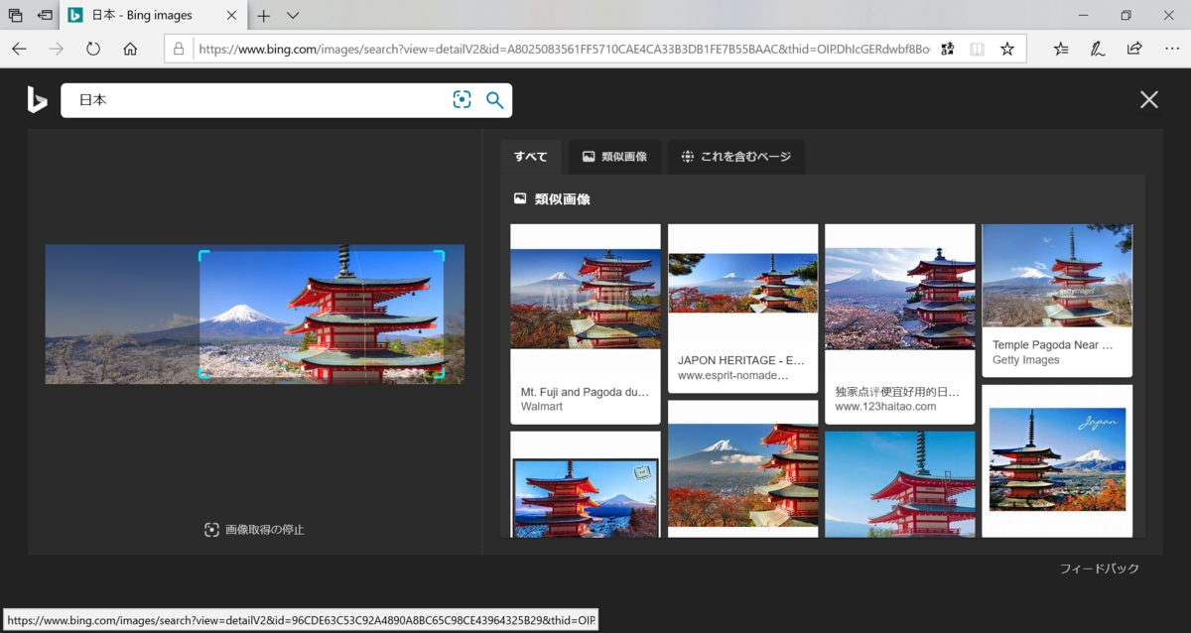Viewport: 1191px width, 633px height.
Task: Add page to favorites with the star icon
Action: 1007,49
